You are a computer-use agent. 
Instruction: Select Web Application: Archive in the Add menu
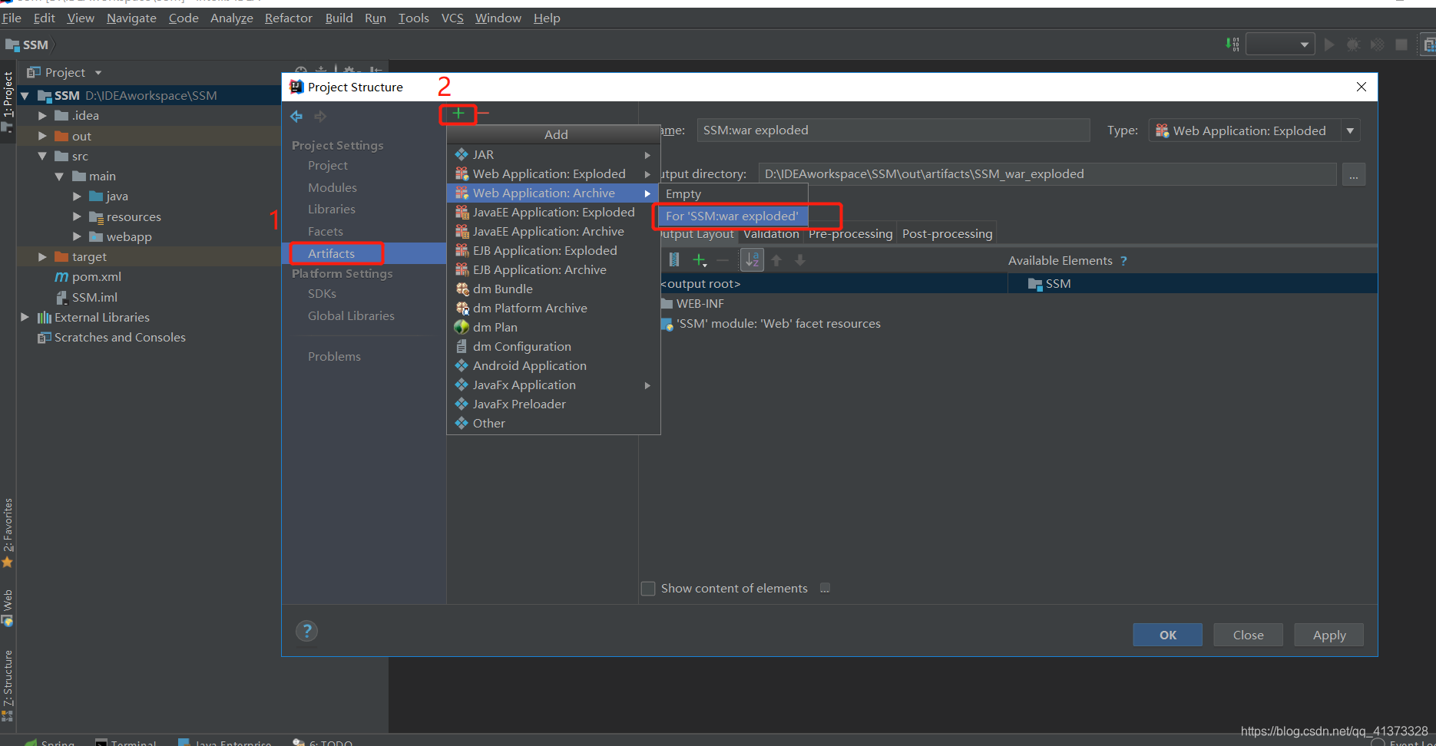click(553, 193)
